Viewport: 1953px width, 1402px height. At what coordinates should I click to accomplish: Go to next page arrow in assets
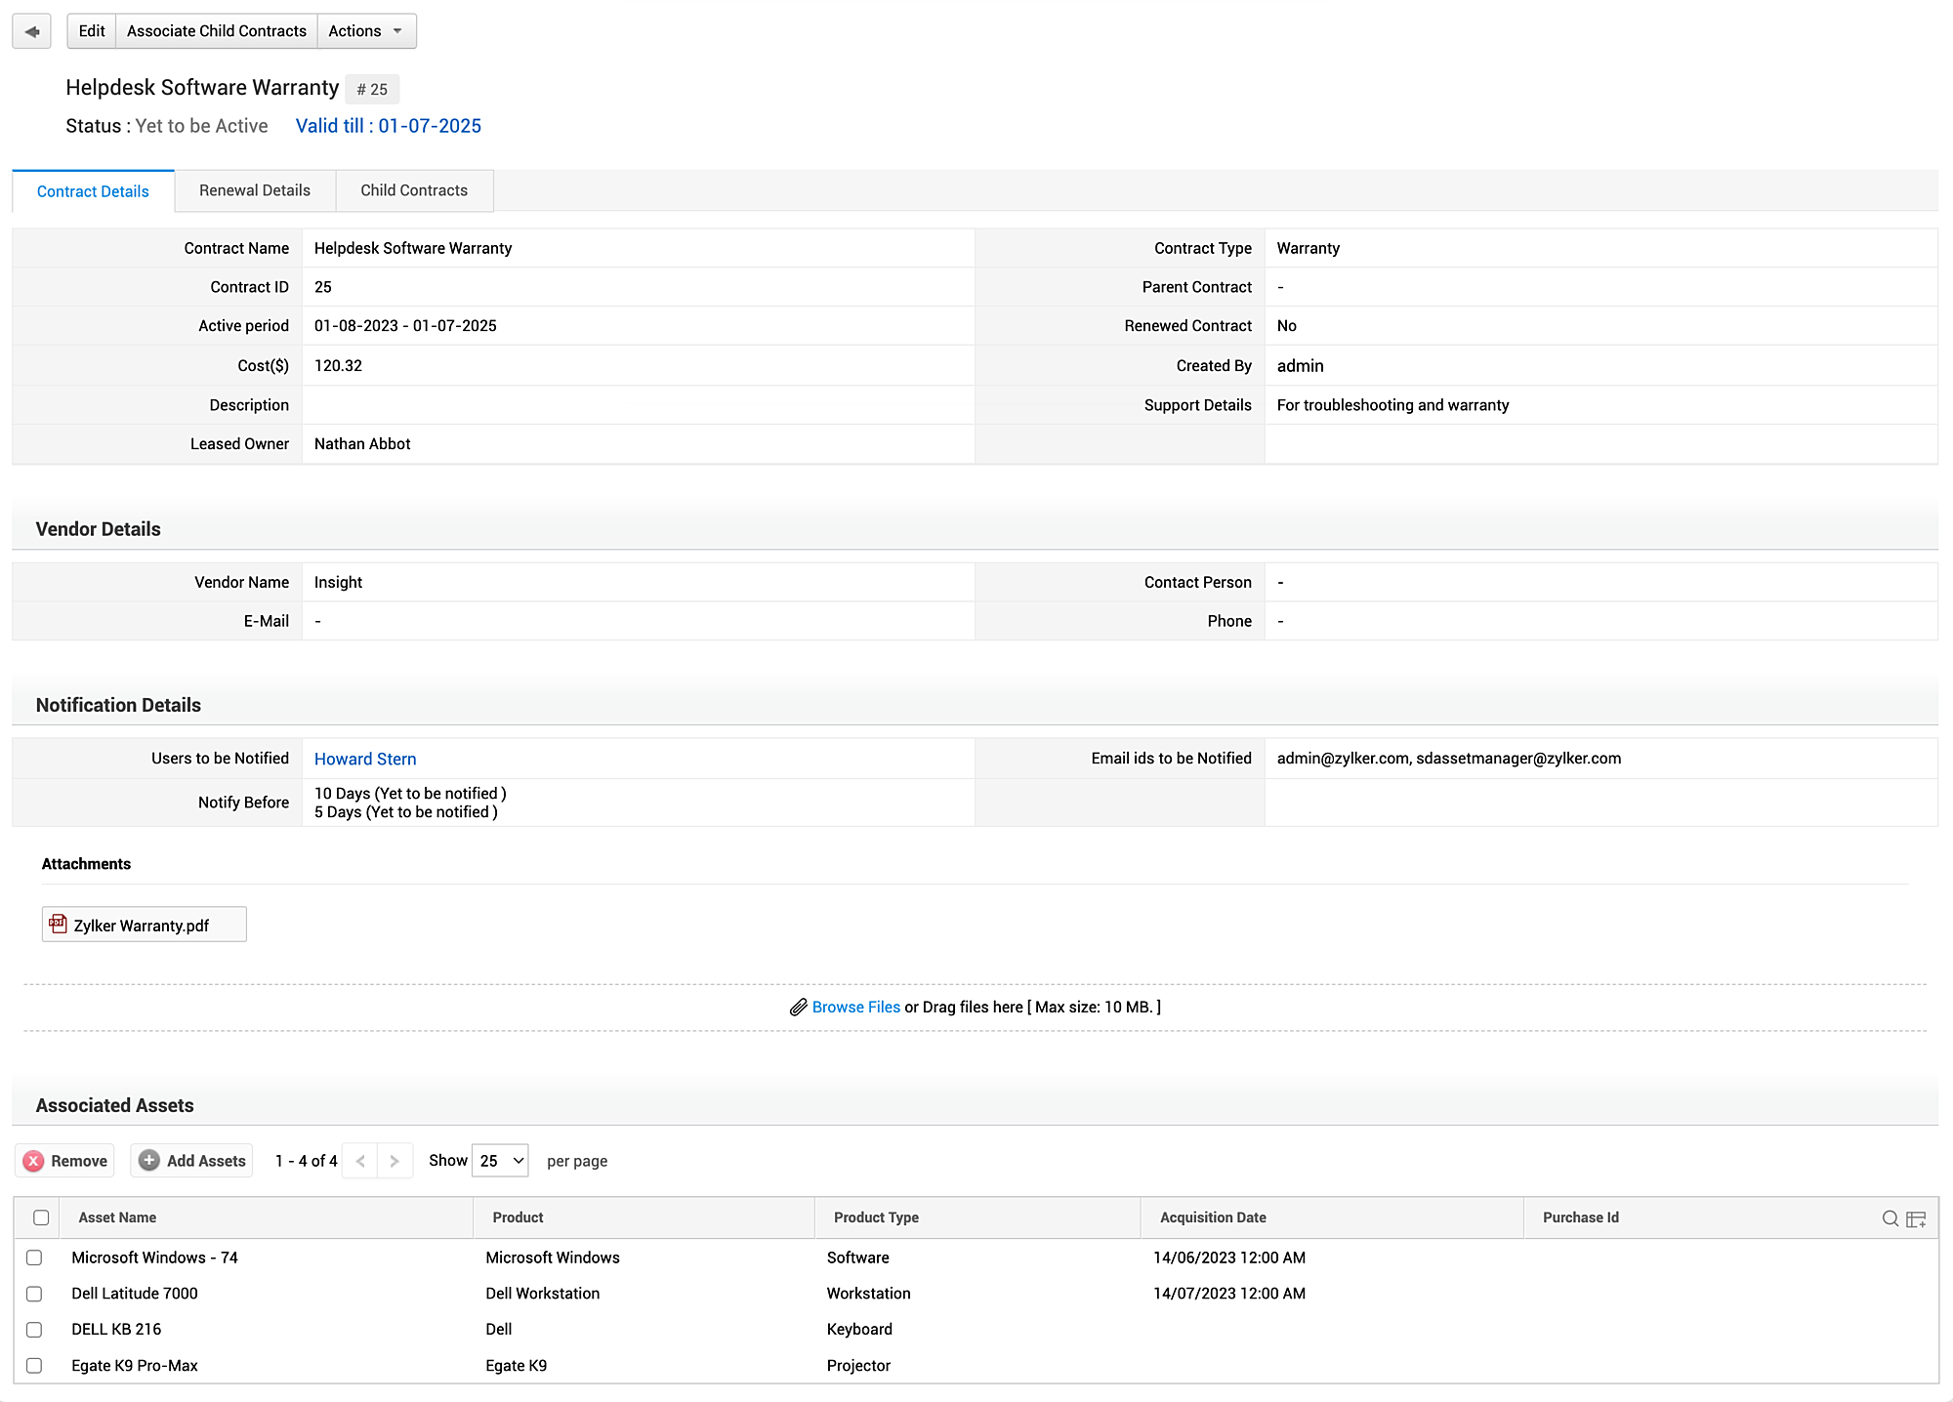tap(395, 1161)
